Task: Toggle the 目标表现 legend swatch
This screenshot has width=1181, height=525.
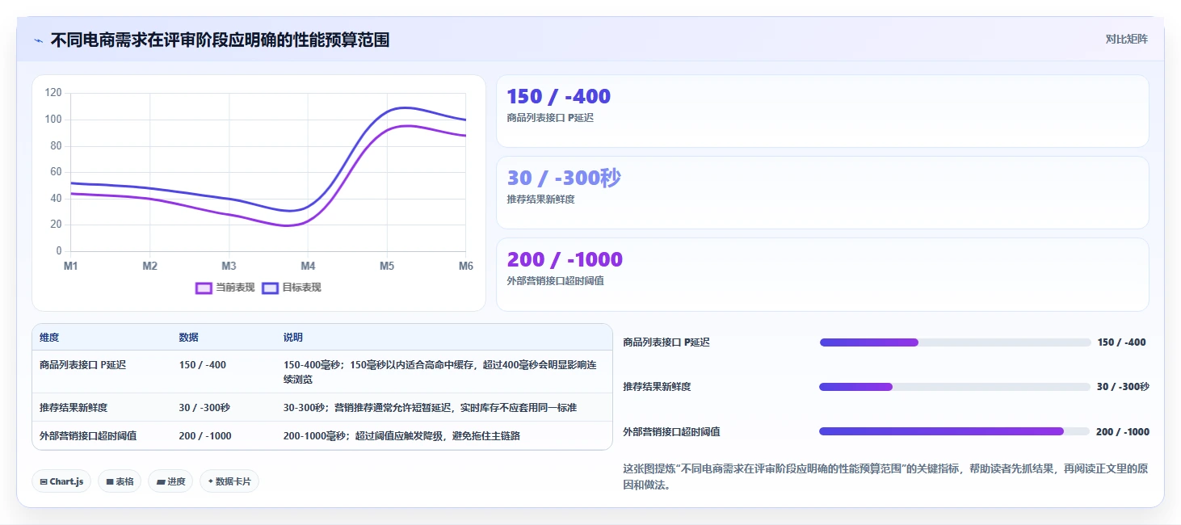Action: (x=271, y=288)
